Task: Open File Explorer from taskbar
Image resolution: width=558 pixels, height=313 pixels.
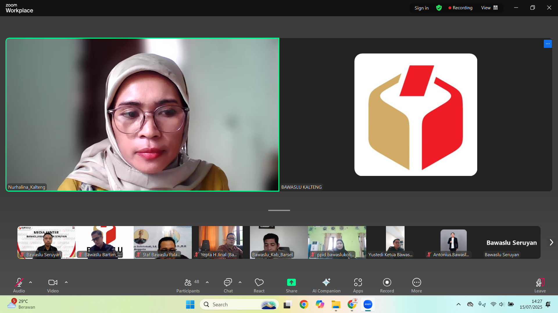Action: pyautogui.click(x=336, y=305)
